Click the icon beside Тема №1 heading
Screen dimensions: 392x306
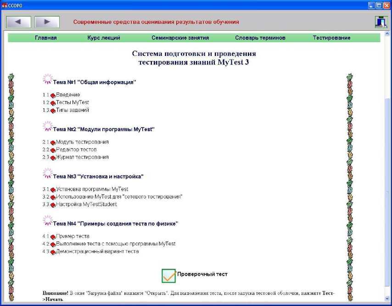pyautogui.click(x=47, y=79)
